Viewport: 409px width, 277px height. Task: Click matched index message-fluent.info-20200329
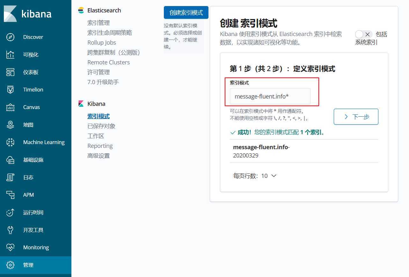pyautogui.click(x=261, y=151)
